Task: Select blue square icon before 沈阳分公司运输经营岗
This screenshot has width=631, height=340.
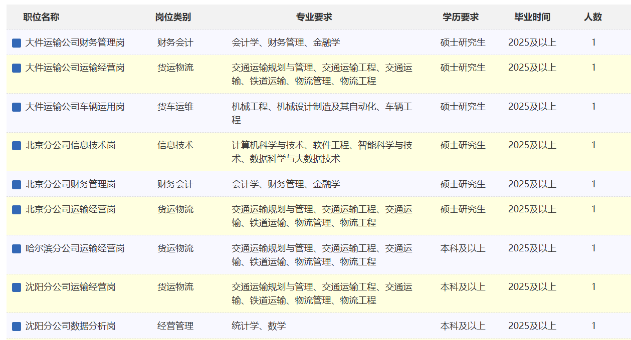Action: point(17,287)
